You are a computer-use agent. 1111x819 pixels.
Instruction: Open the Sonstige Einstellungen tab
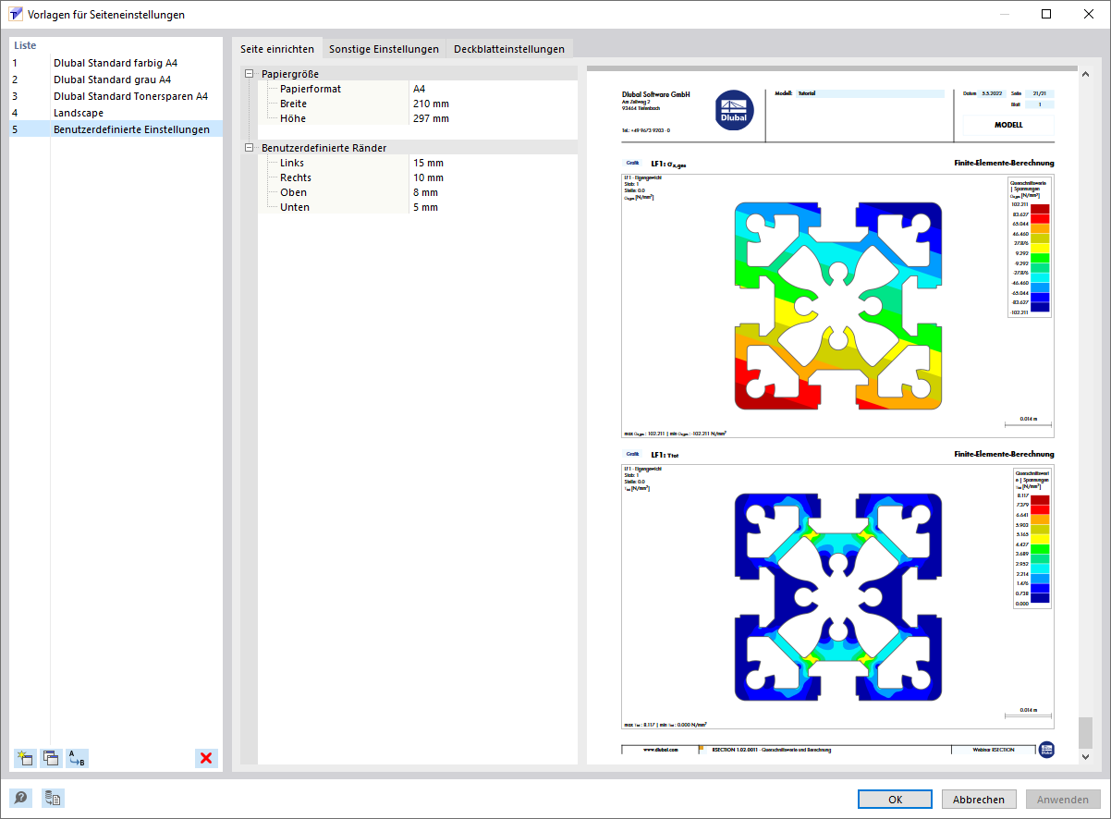(384, 49)
